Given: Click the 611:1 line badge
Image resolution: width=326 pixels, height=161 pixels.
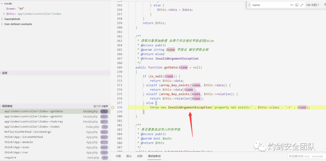Looking at the screenshot, I should coord(104,142).
